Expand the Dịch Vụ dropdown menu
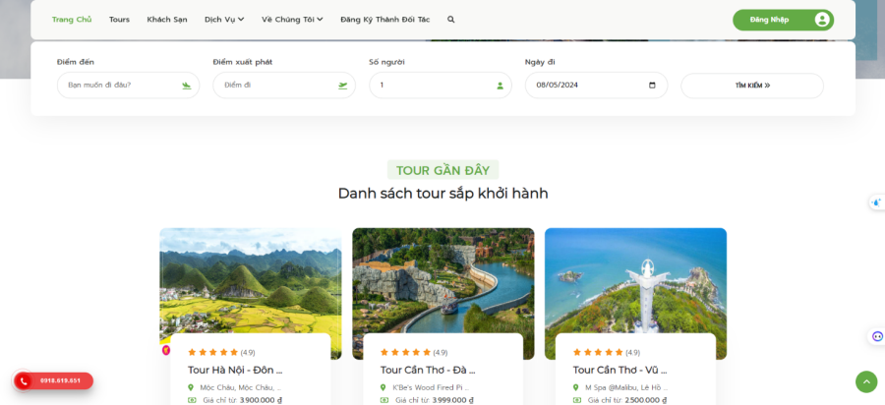The width and height of the screenshot is (885, 405). click(x=224, y=20)
